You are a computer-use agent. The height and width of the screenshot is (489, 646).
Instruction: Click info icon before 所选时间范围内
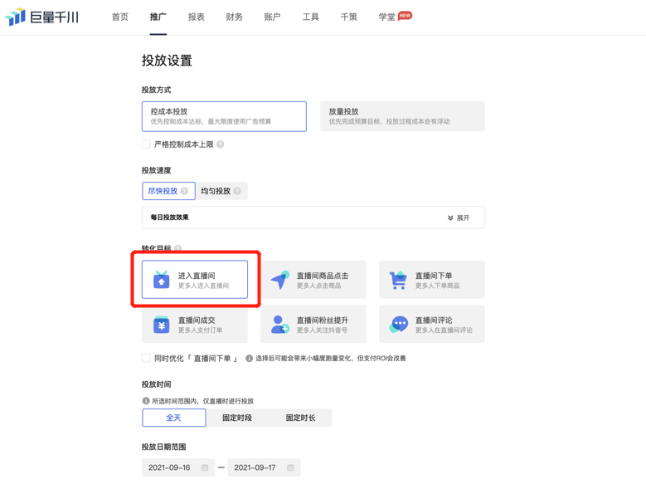(146, 401)
